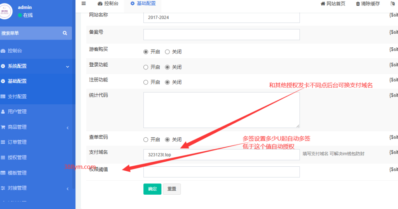398x209 pixels.
Task: Click the admin avatar image
Action: (5, 11)
